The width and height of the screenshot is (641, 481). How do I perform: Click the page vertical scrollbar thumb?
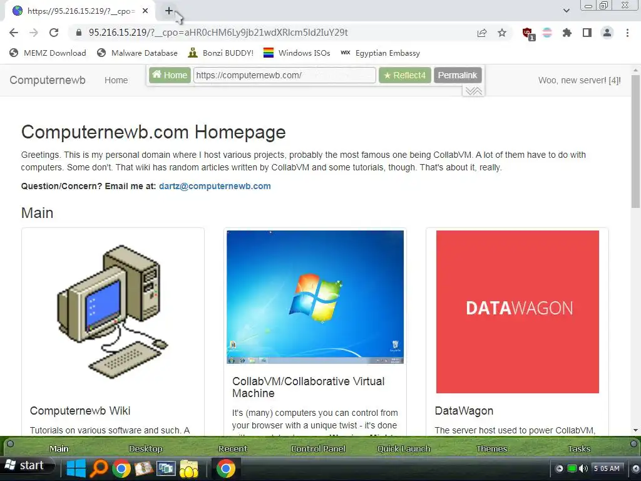point(635,141)
